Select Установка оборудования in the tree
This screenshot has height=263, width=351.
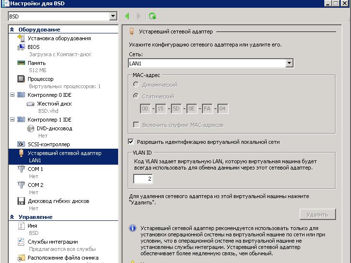click(x=59, y=38)
